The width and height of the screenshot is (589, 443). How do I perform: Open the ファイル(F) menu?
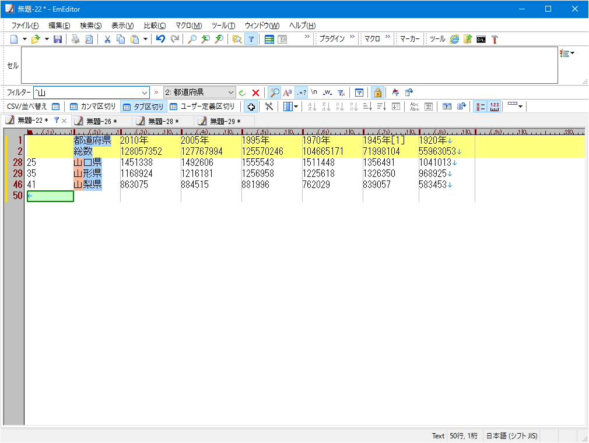click(25, 26)
